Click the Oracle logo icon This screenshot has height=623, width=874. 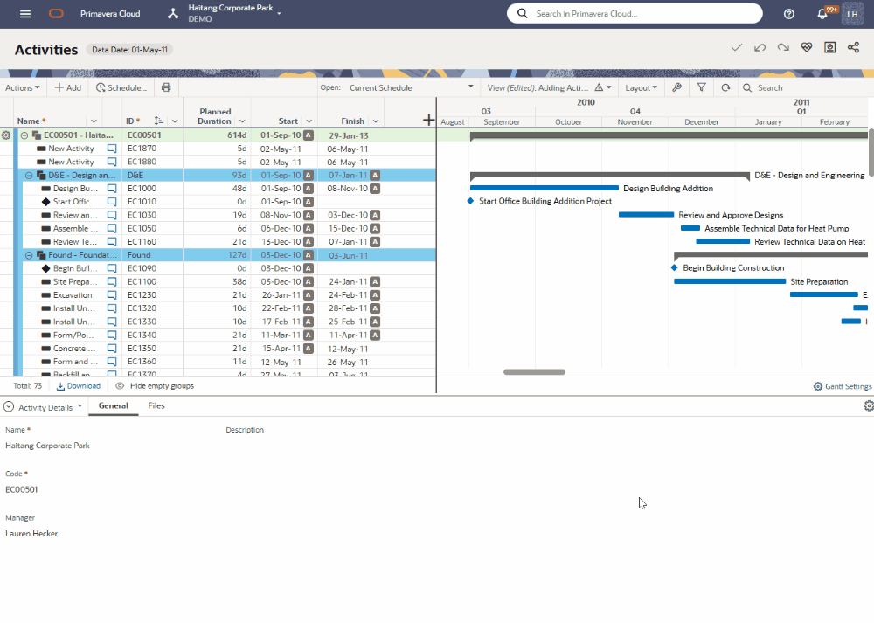(x=56, y=14)
